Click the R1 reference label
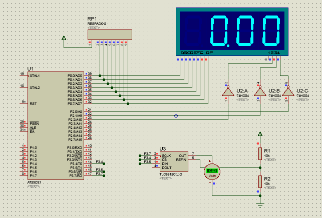Viewport: 322px width, 218px height. coord(267,151)
